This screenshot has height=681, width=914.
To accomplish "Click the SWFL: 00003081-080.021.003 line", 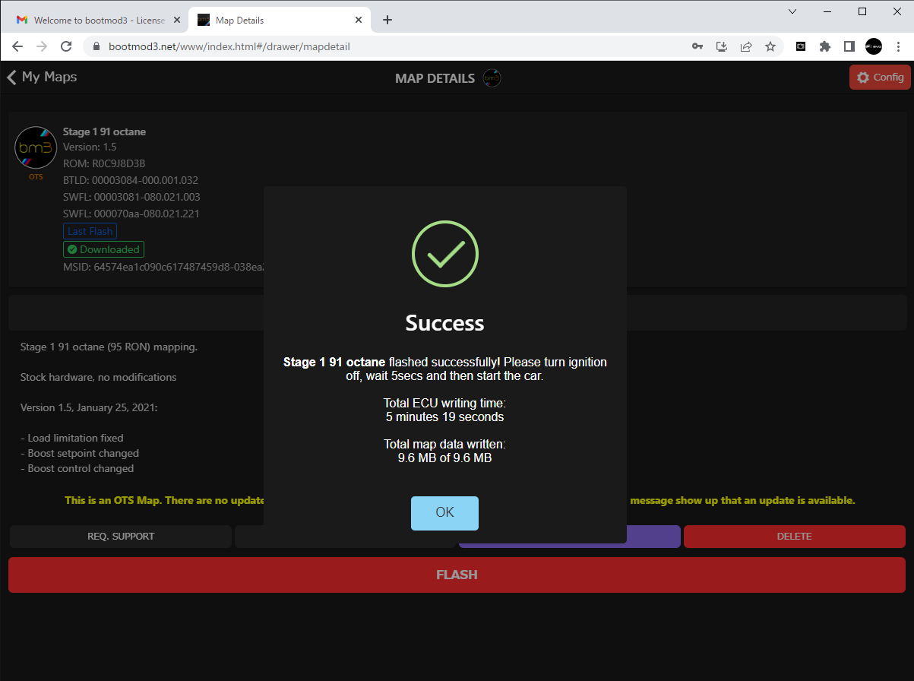I will coord(131,197).
